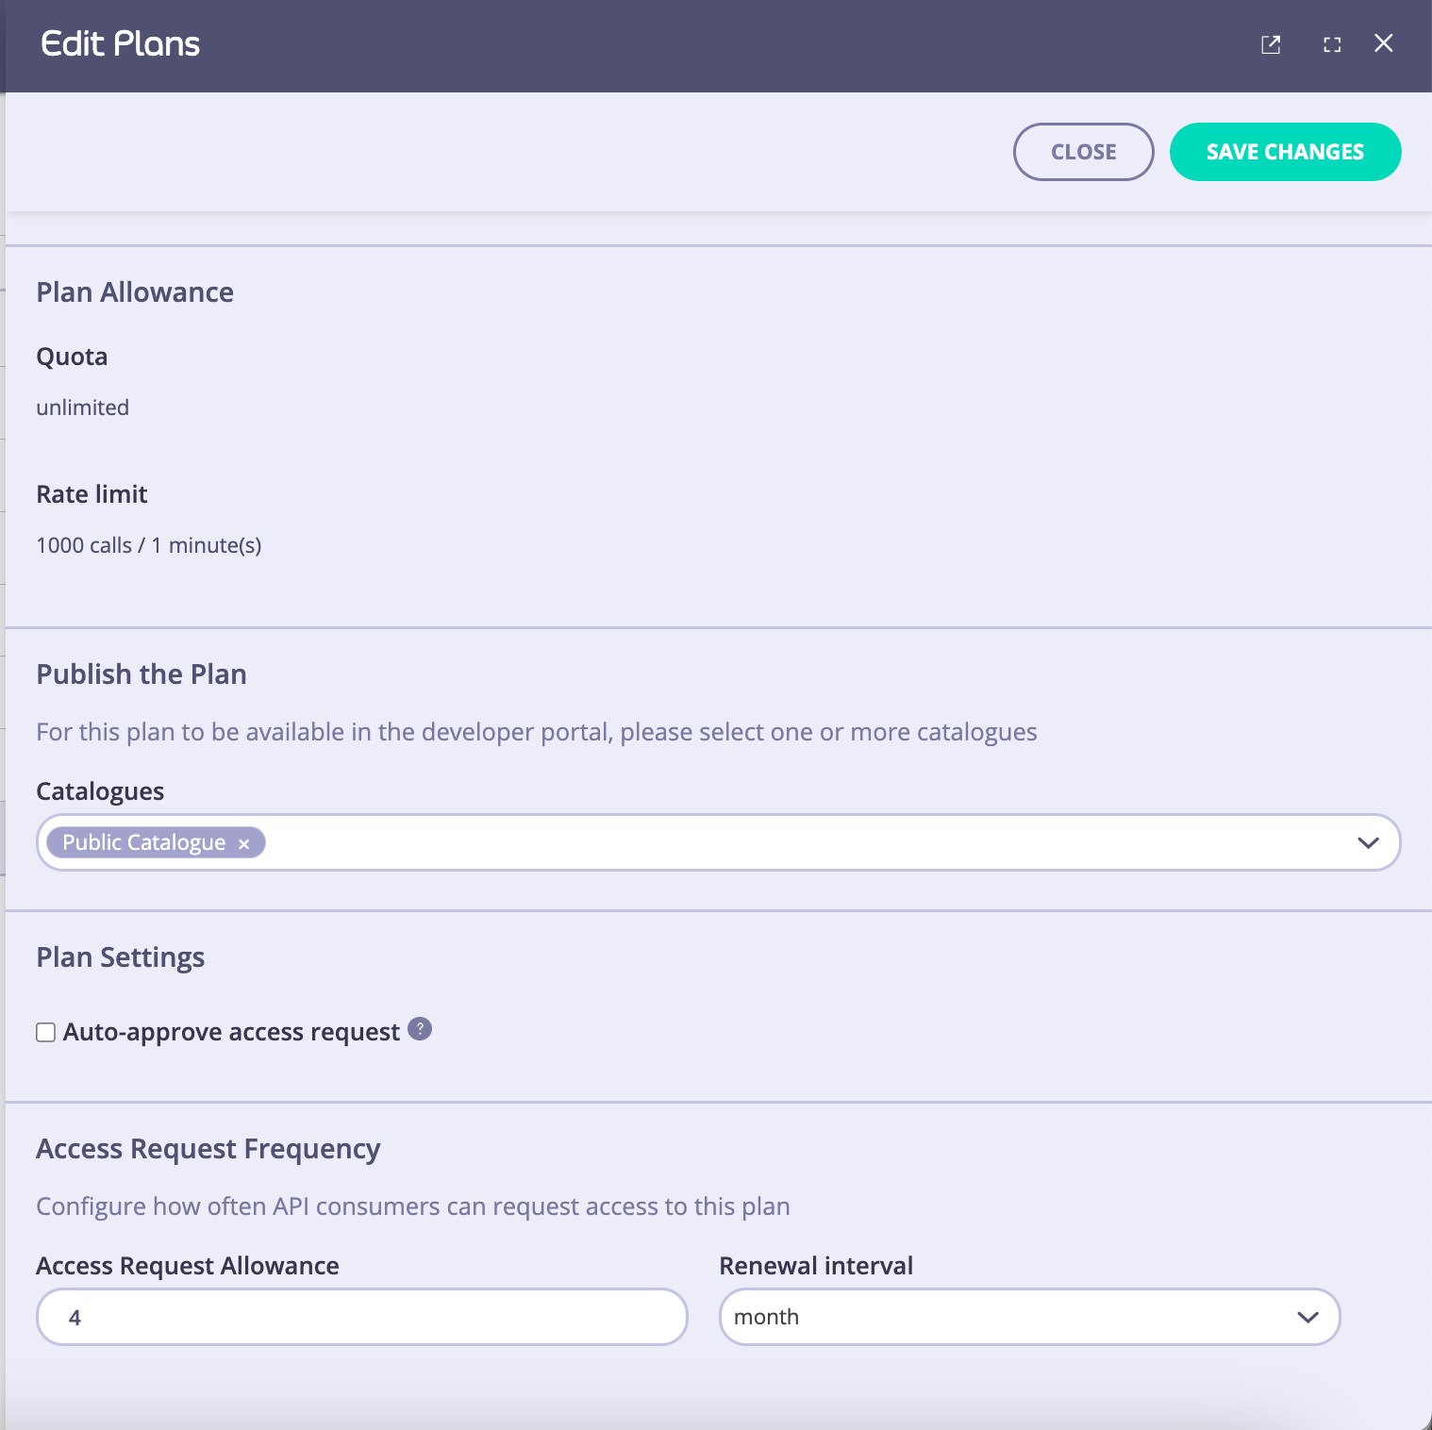Open the Renewal interval dropdown
Viewport: 1432px width, 1430px height.
1308,1317
